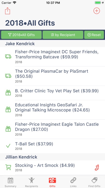Tap the share icon at top left
This screenshot has height=188, width=105.
[x=7, y=11]
